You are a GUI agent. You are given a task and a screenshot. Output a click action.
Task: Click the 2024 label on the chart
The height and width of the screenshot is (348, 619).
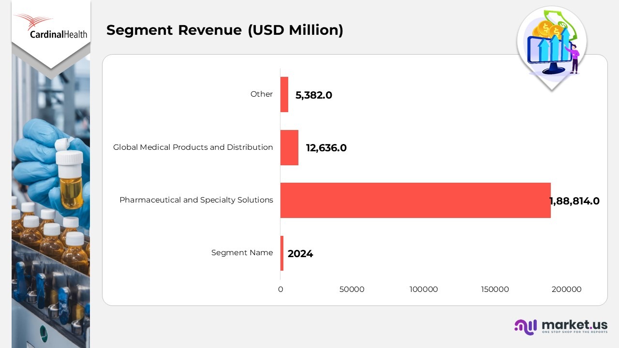point(300,254)
